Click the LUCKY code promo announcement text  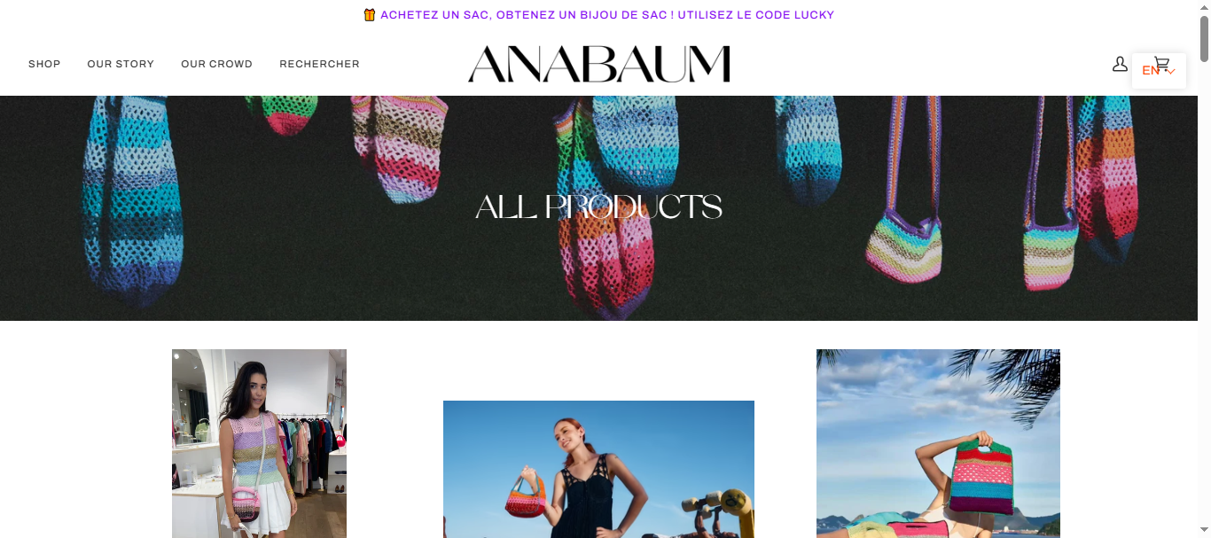point(607,15)
